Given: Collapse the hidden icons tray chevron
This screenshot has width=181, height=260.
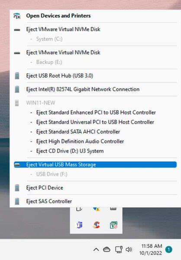Looking at the screenshot, I should coord(96,250).
